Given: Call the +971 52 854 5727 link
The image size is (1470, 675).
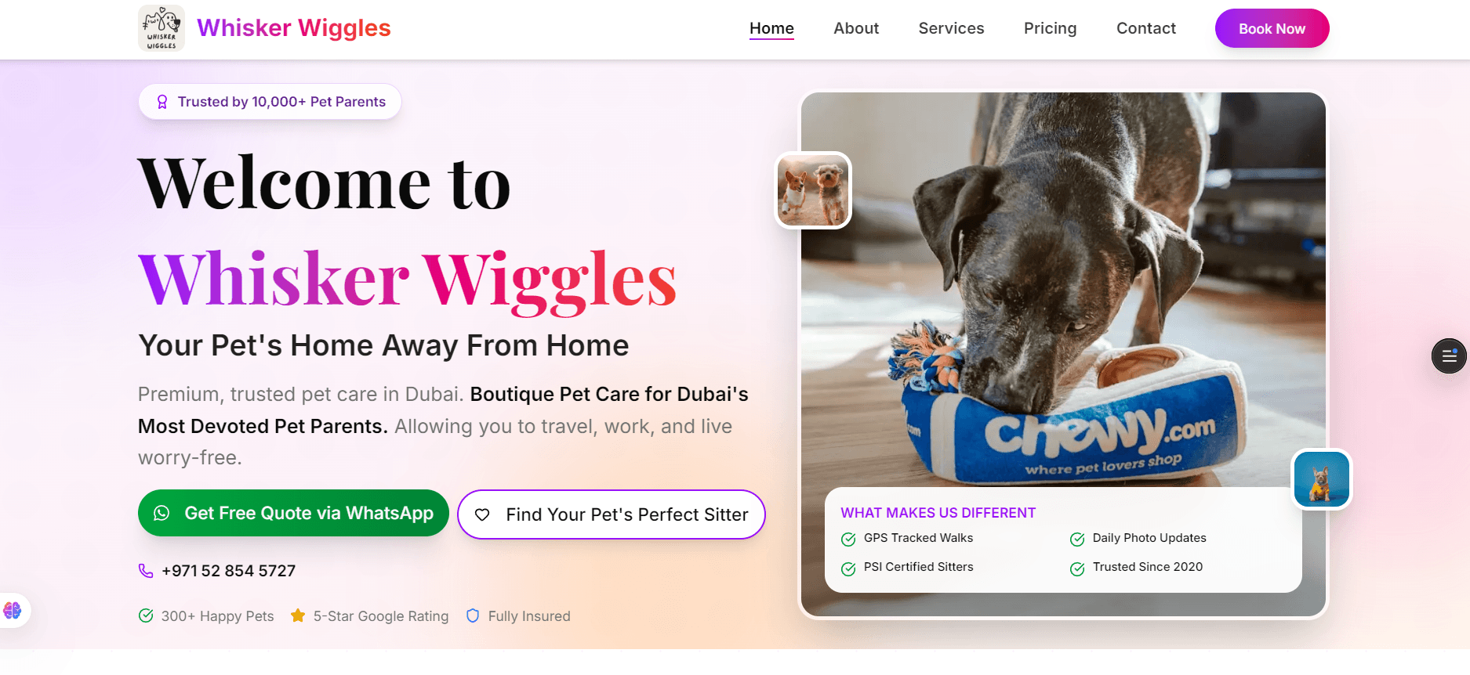Looking at the screenshot, I should (228, 571).
